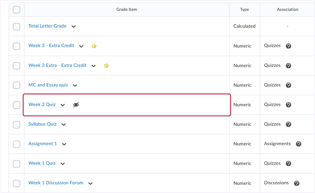Expand Syllabus Quiz actions chevron
The height and width of the screenshot is (193, 315).
64,125
